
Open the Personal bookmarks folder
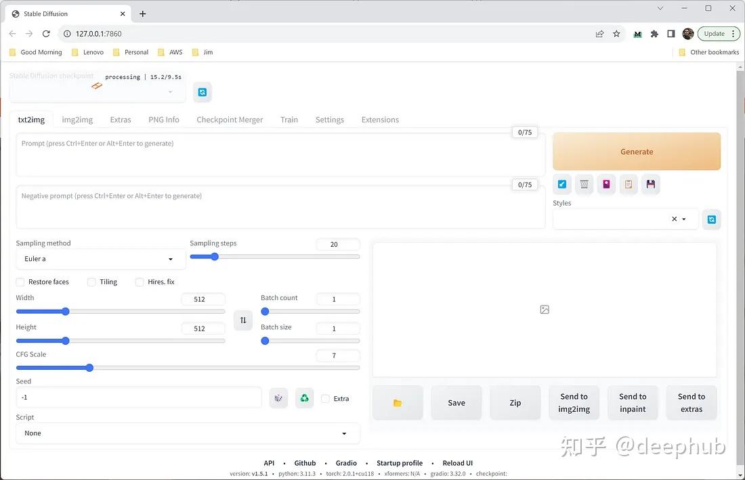point(131,52)
